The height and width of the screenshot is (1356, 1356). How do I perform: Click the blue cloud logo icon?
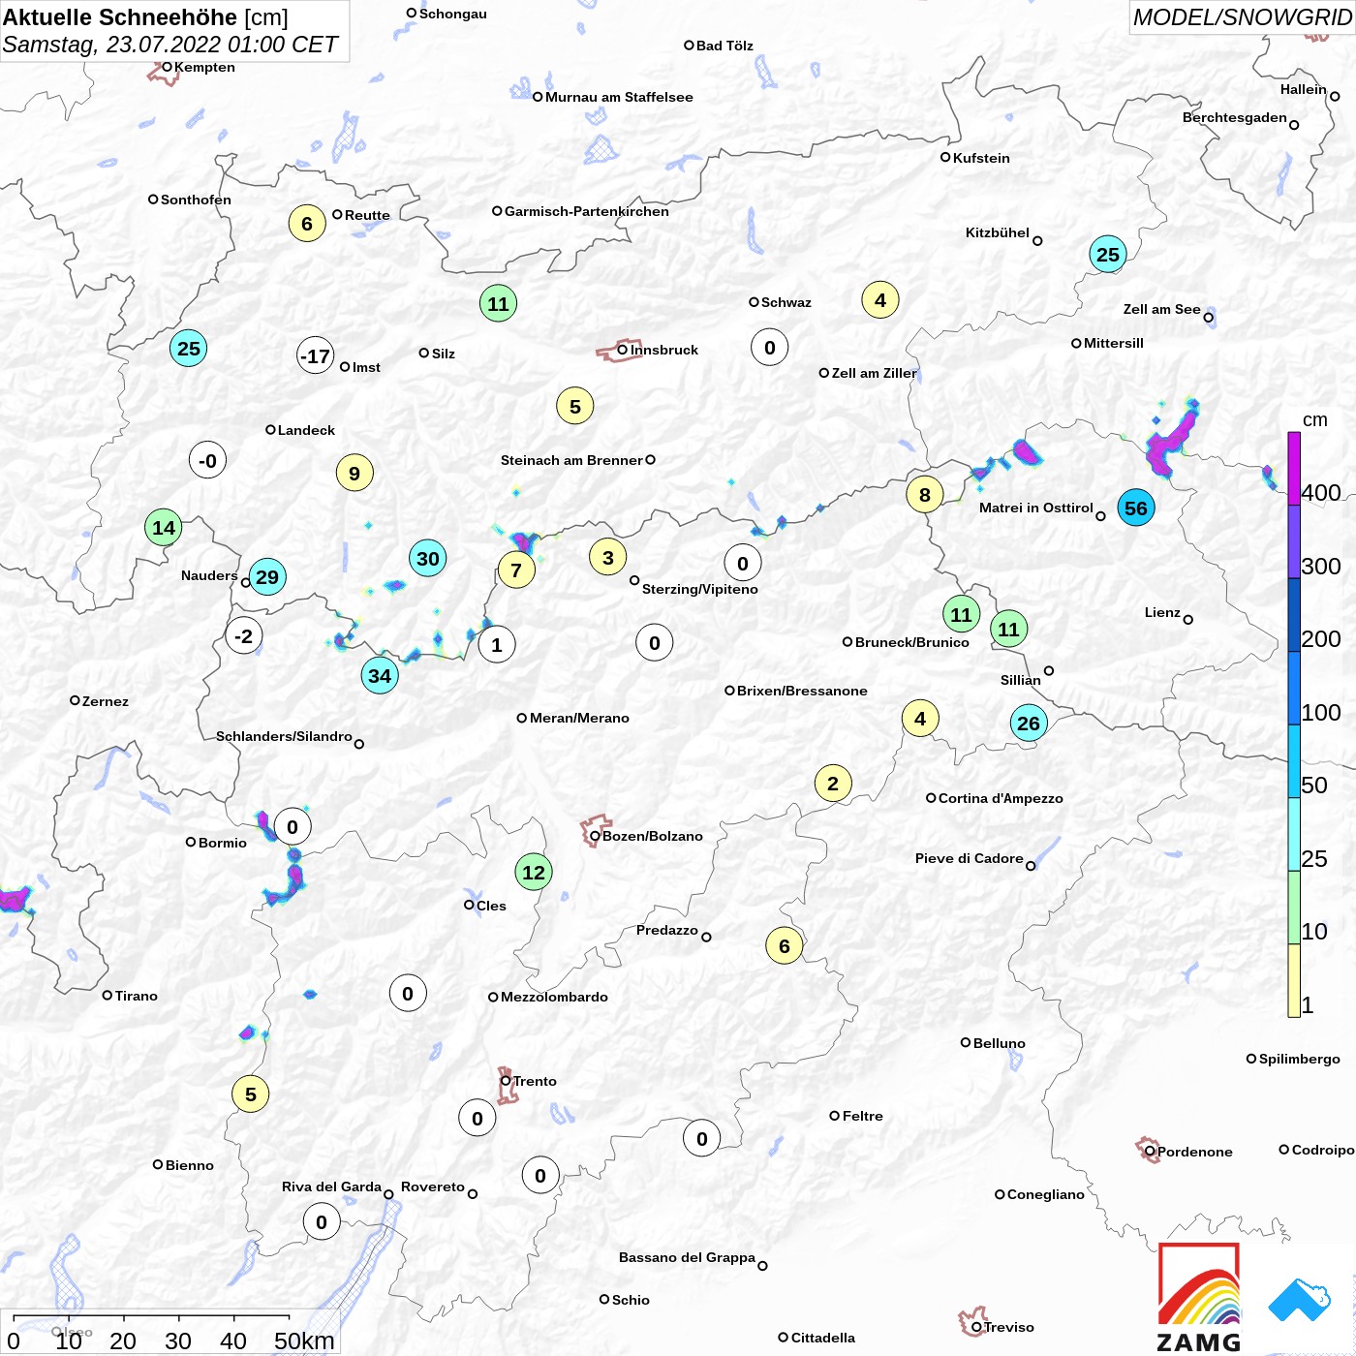coord(1300,1300)
